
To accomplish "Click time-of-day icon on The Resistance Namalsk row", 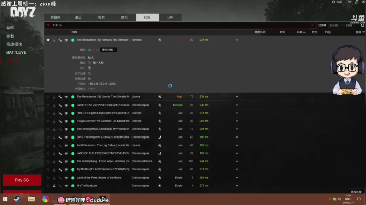I will pos(160,40).
